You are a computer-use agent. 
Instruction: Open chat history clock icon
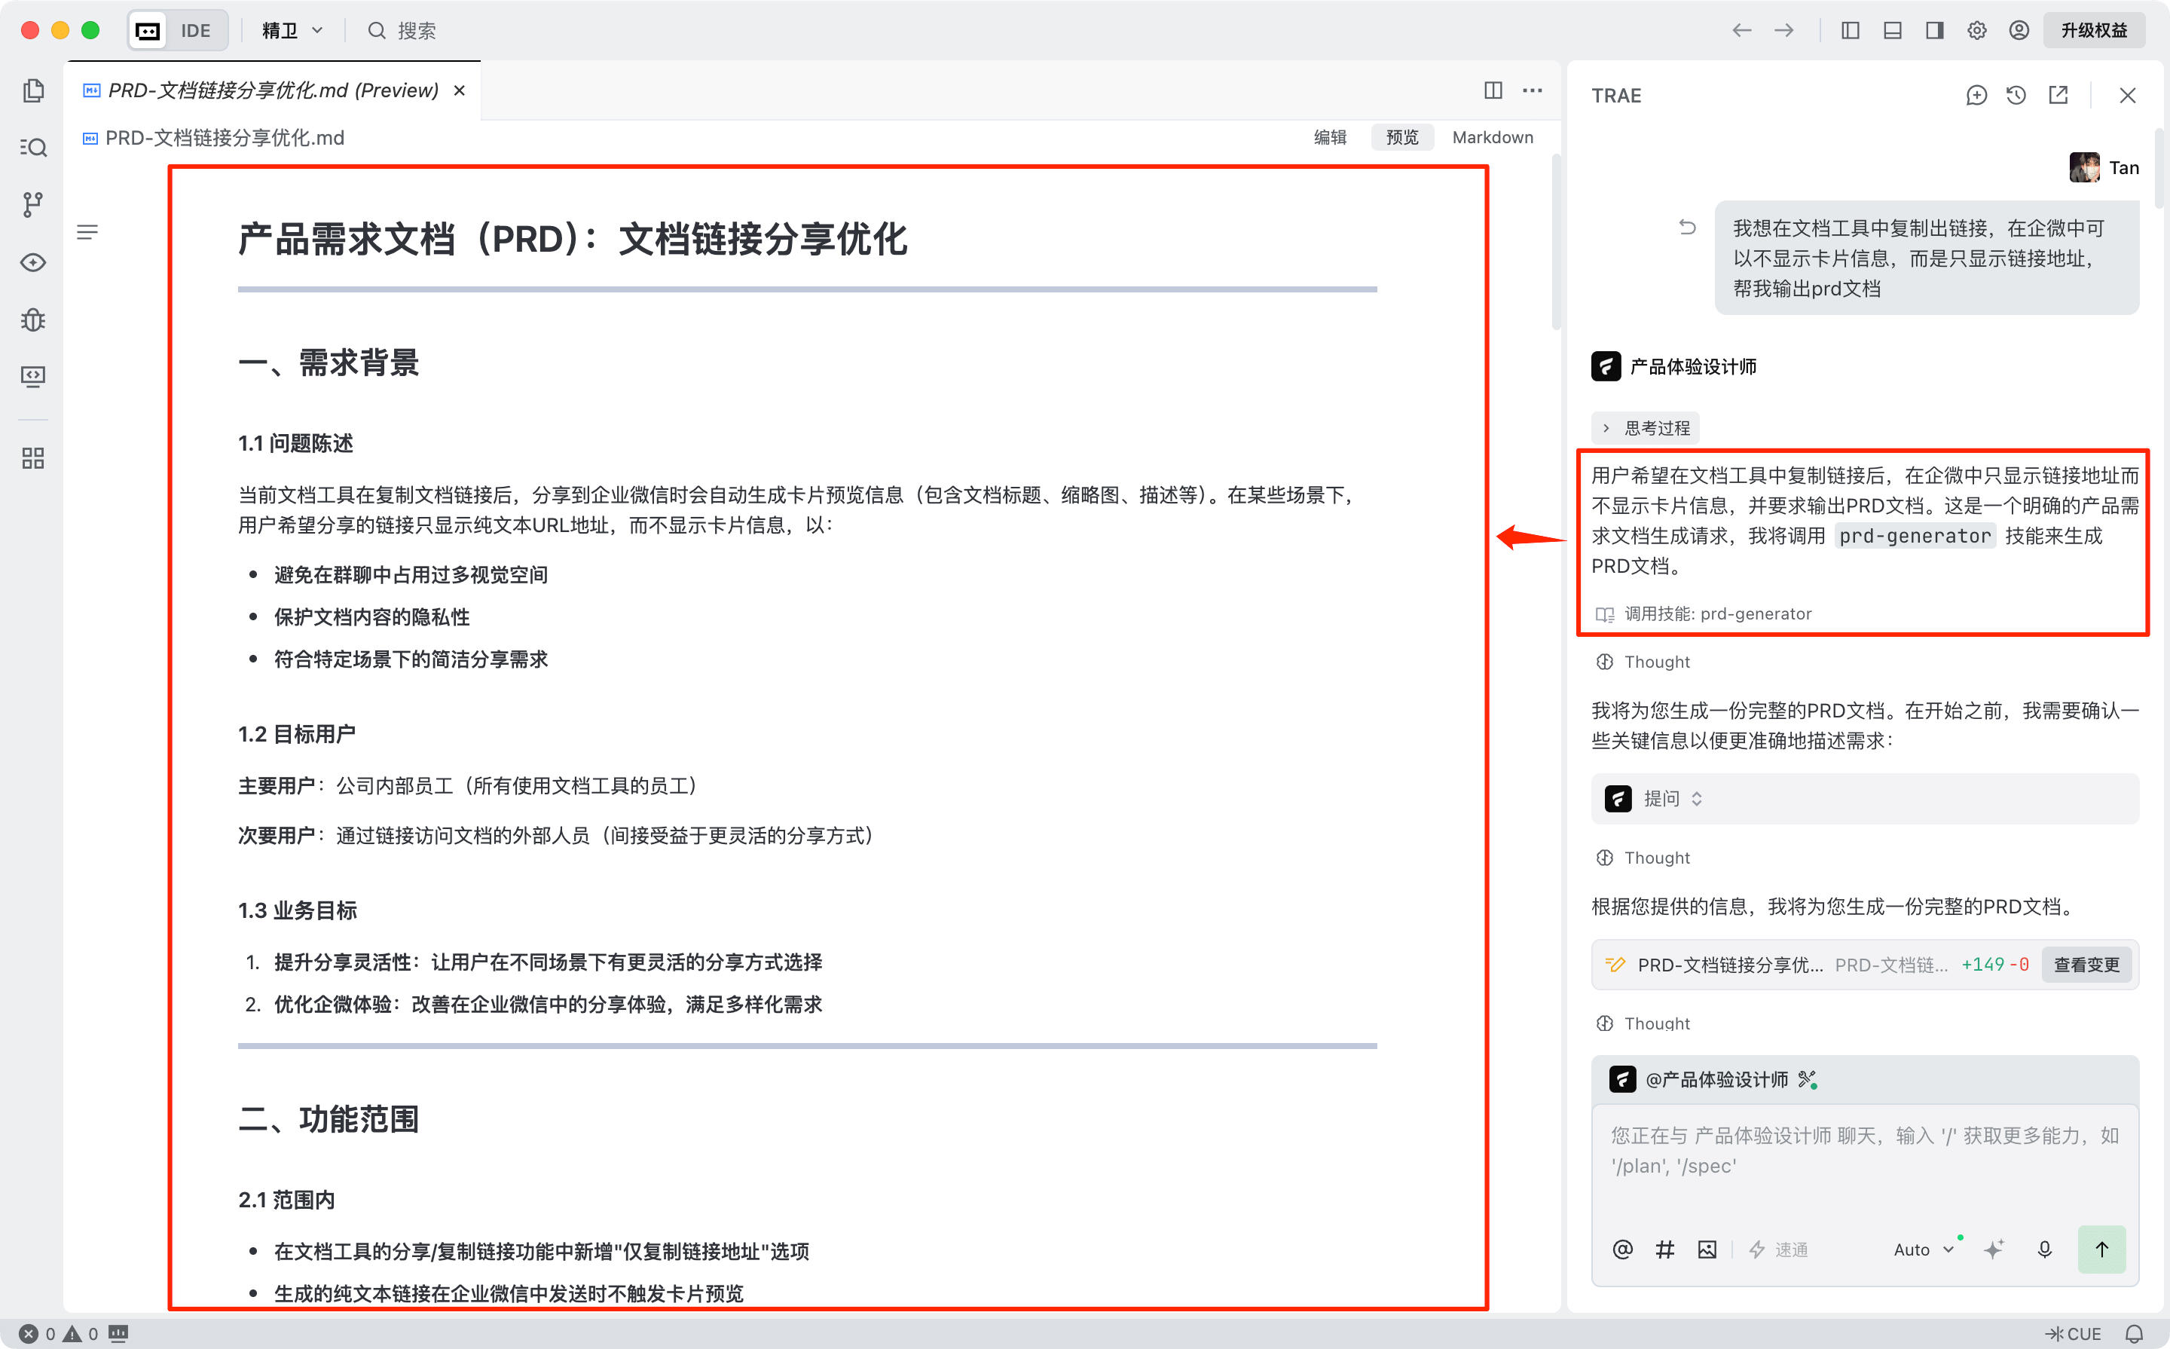click(x=2016, y=96)
